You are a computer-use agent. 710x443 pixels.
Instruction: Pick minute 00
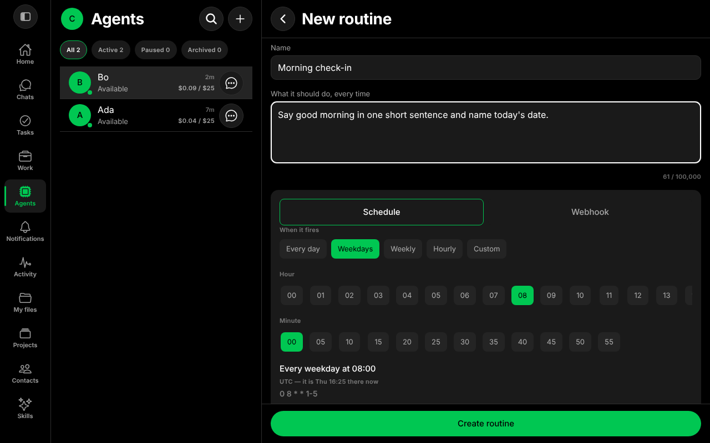click(x=292, y=342)
